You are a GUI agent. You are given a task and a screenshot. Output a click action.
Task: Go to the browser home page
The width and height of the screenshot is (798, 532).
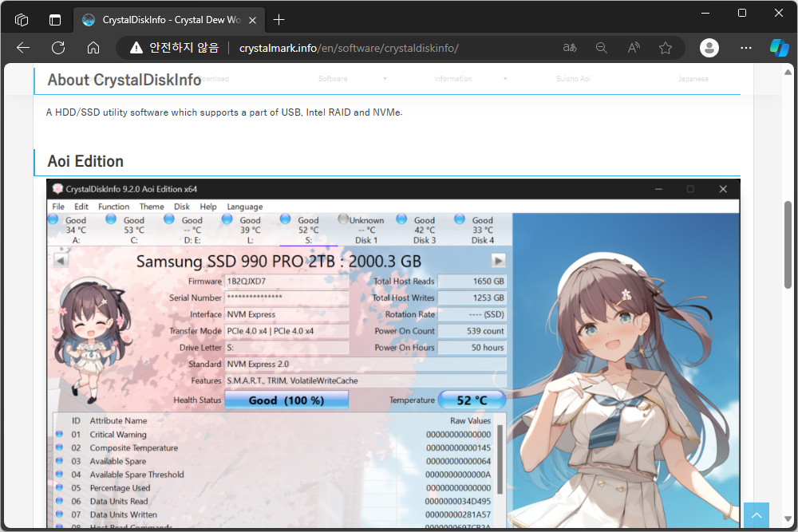coord(93,48)
